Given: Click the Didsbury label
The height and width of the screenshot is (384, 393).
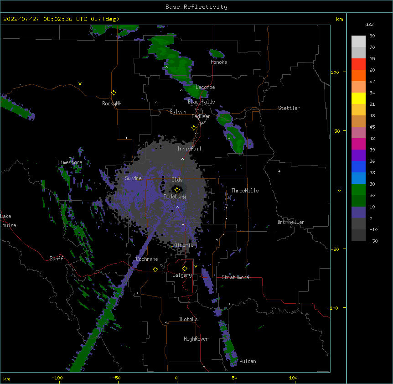Looking at the screenshot, I should (175, 197).
